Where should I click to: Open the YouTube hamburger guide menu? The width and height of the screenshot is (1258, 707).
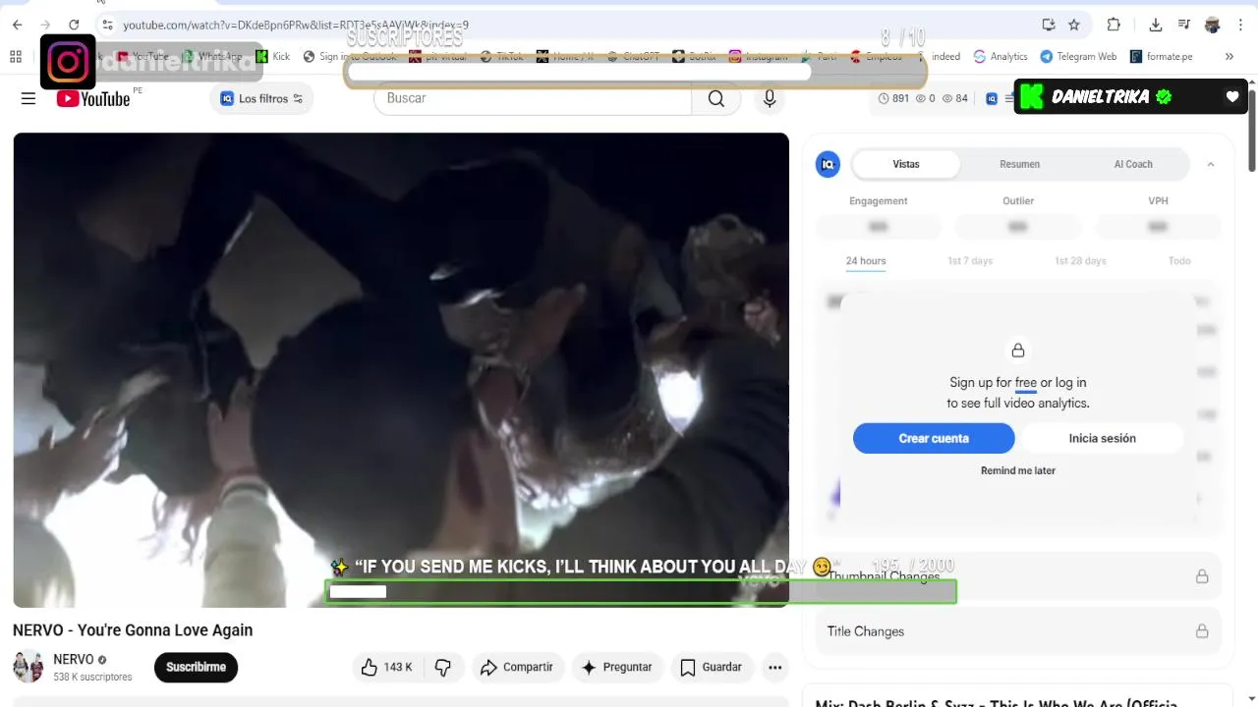29,98
